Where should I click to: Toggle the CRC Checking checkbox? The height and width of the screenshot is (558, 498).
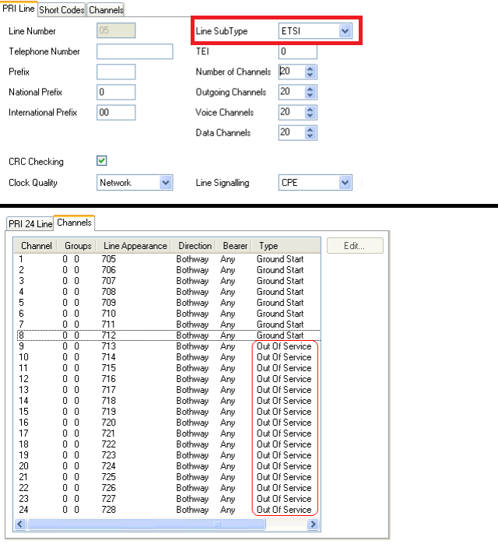(x=102, y=161)
